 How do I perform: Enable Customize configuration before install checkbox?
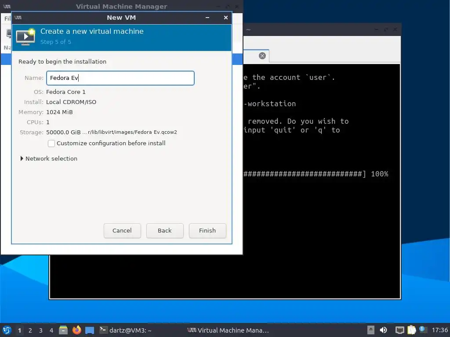coord(51,143)
